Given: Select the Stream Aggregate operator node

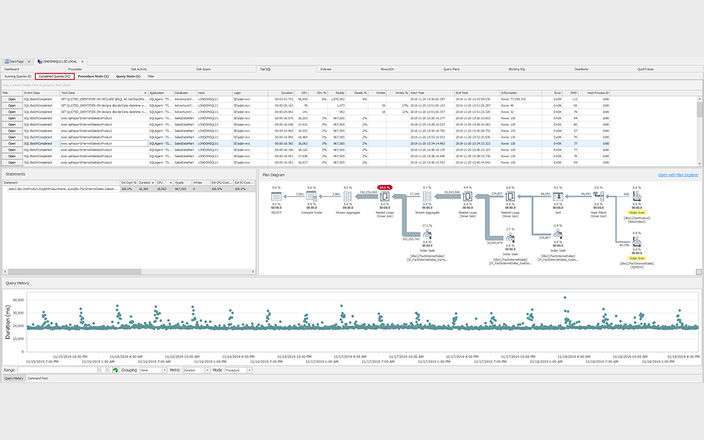Looking at the screenshot, I should [x=348, y=196].
